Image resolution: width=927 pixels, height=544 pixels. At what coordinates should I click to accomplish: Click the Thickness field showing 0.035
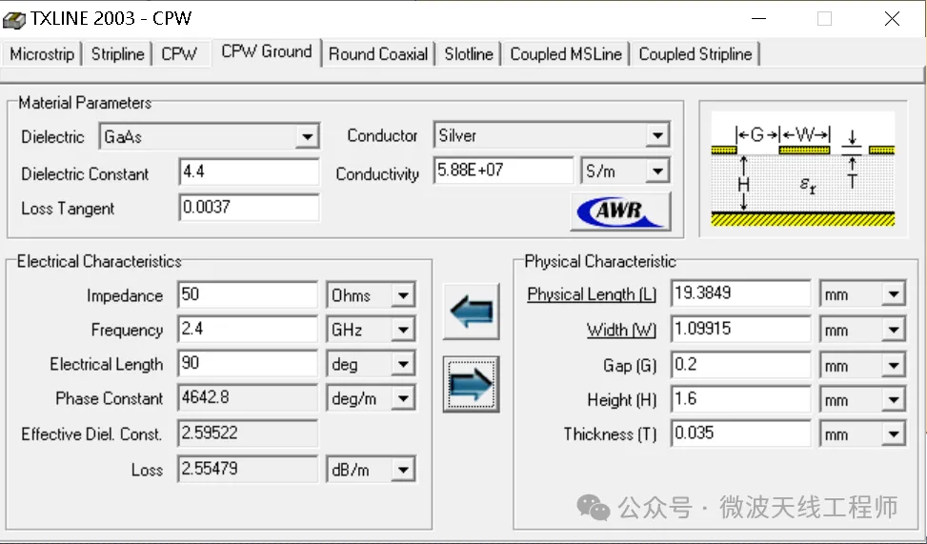click(x=741, y=433)
